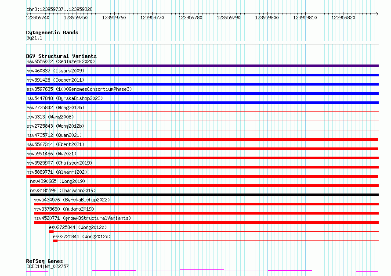Select the esv5313 (Wang2008) label
391x276 pixels.
tap(50, 117)
